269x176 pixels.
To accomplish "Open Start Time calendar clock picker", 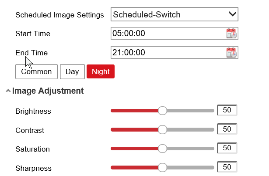I will click(x=231, y=34).
